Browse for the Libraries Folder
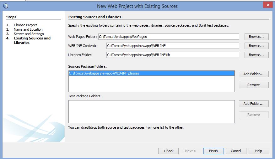275x159 pixels. point(256,55)
